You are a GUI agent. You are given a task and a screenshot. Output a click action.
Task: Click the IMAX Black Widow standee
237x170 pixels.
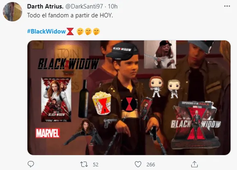[196, 125]
